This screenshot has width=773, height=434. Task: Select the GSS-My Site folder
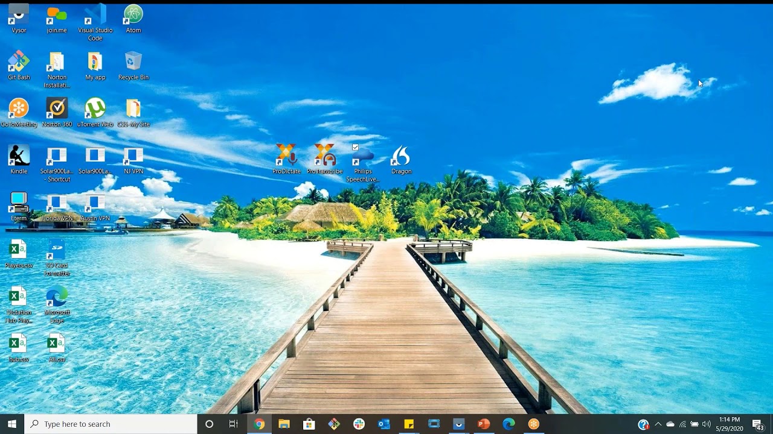pos(133,113)
